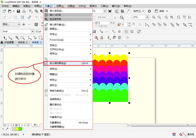Select the Crop tool
This screenshot has height=138, width=196.
17,38
